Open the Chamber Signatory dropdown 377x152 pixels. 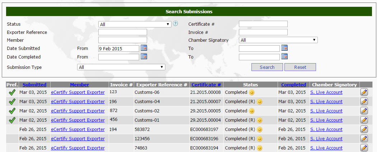tap(278, 40)
